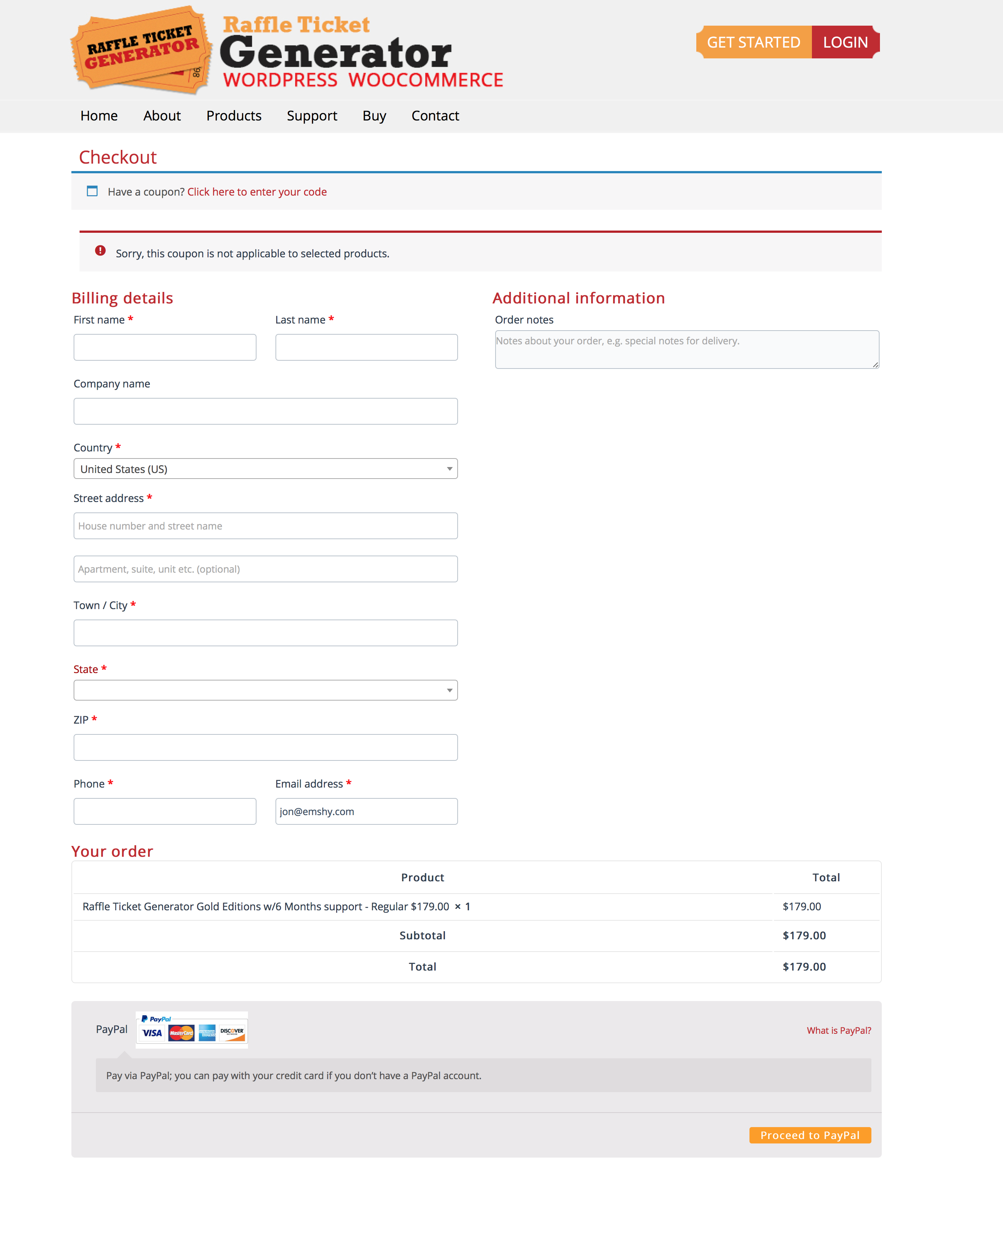Screen dimensions: 1003x1242
Task: Click the MasterCard icon
Action: (181, 1033)
